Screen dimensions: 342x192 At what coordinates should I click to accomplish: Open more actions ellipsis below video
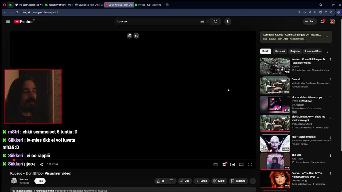252,181
